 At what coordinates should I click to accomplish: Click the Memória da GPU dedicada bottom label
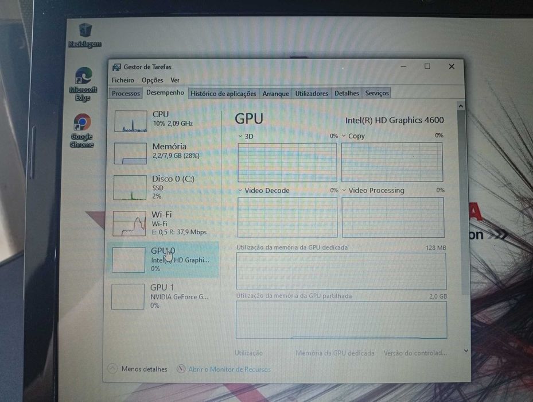pos(335,353)
